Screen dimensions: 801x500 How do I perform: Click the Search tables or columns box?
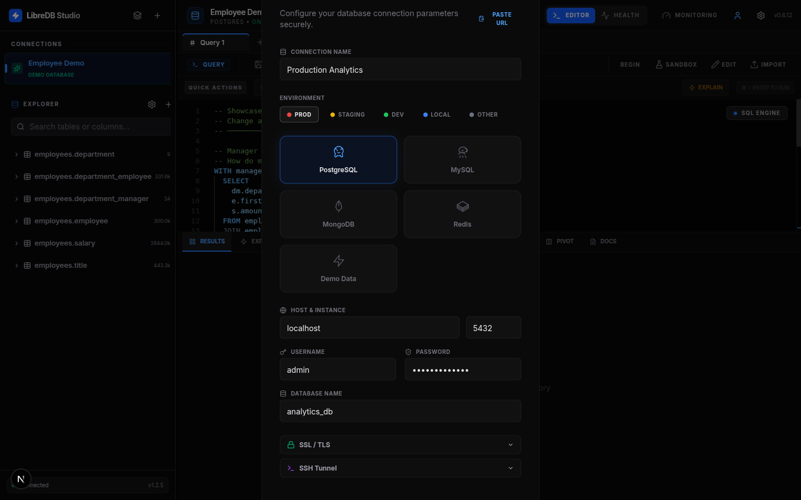92,127
